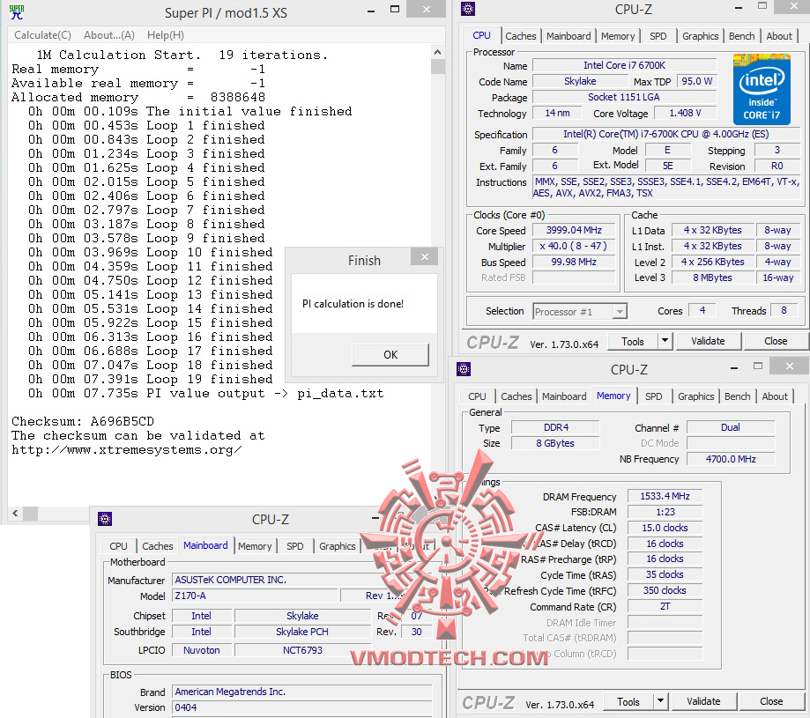Click Validate in Memory CPU-Z window

(703, 701)
